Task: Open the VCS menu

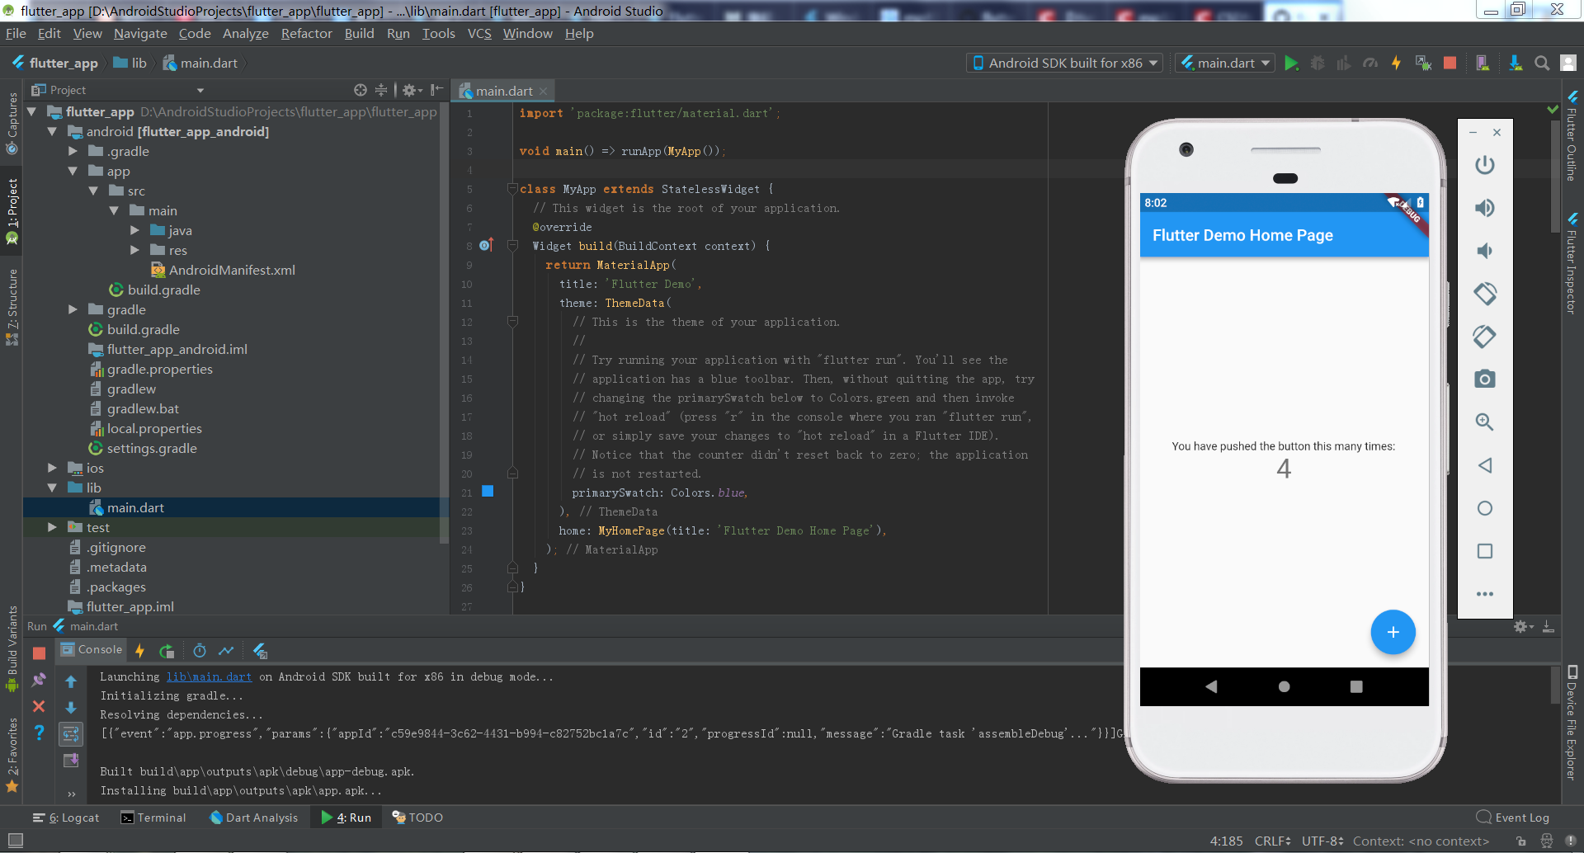Action: click(x=479, y=34)
